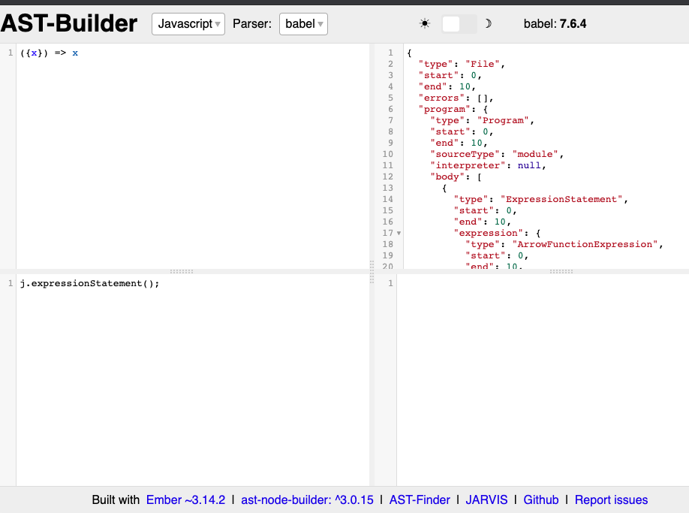This screenshot has width=689, height=513.
Task: Click into the source code line ({x}) => x
Action: (x=50, y=53)
